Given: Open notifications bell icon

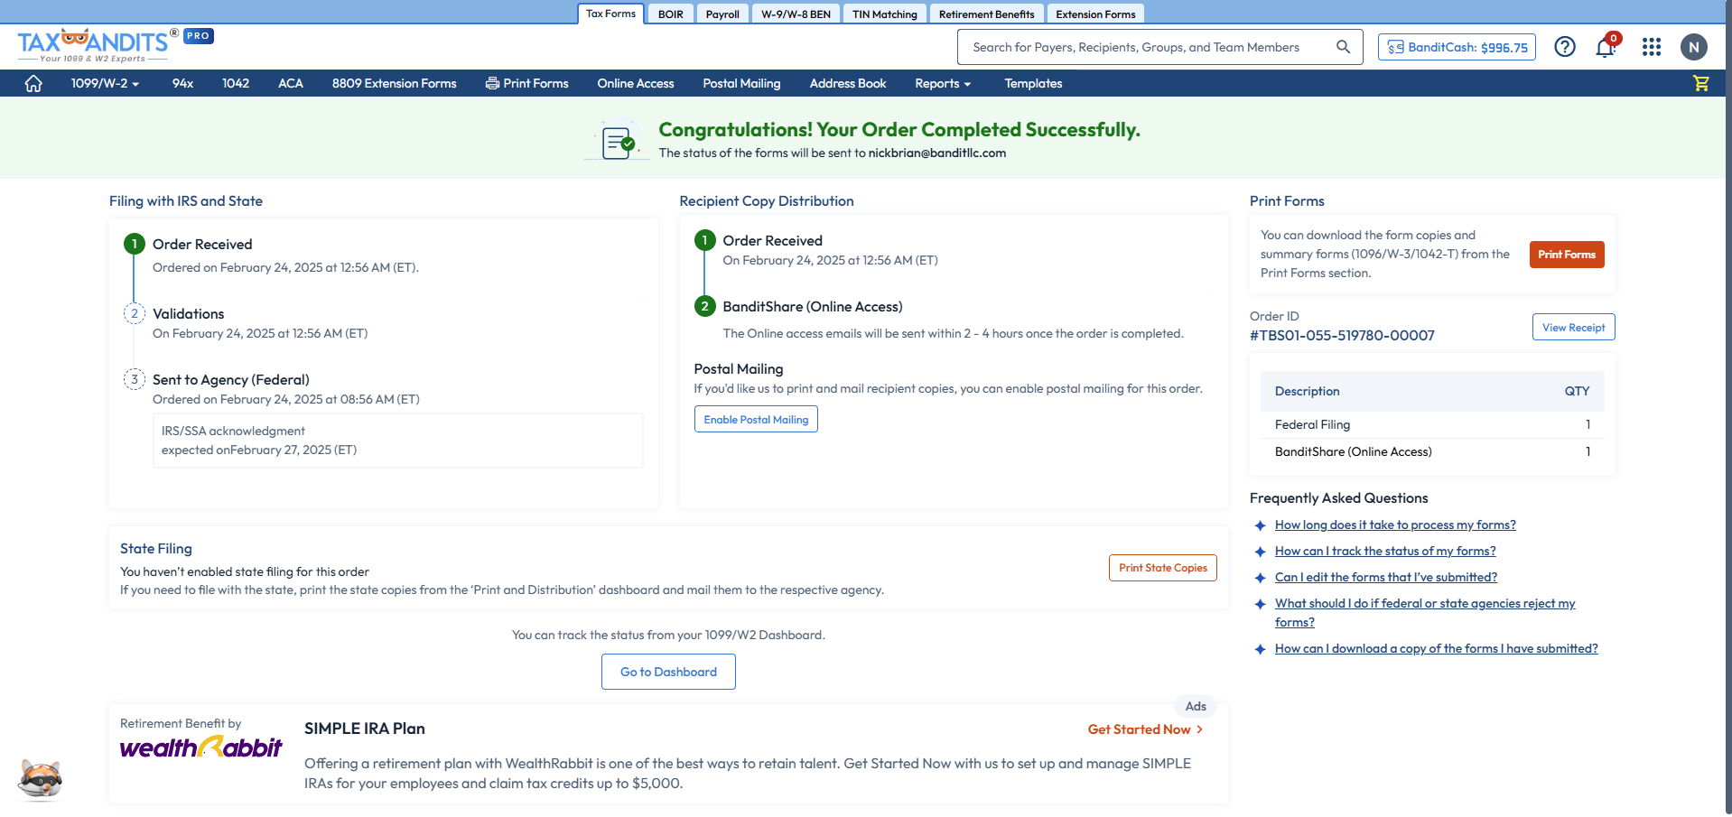Looking at the screenshot, I should tap(1606, 47).
